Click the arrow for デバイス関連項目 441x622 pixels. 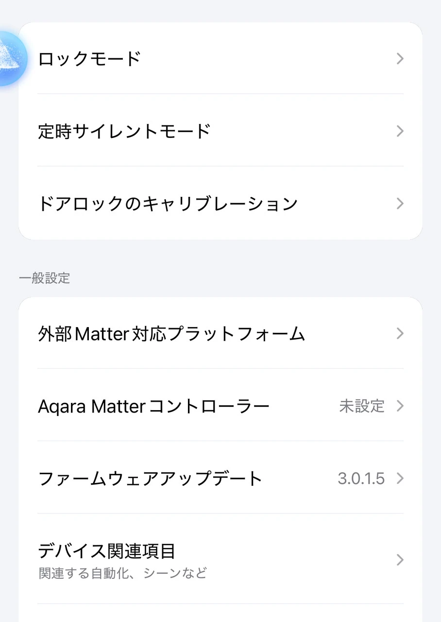(x=400, y=560)
